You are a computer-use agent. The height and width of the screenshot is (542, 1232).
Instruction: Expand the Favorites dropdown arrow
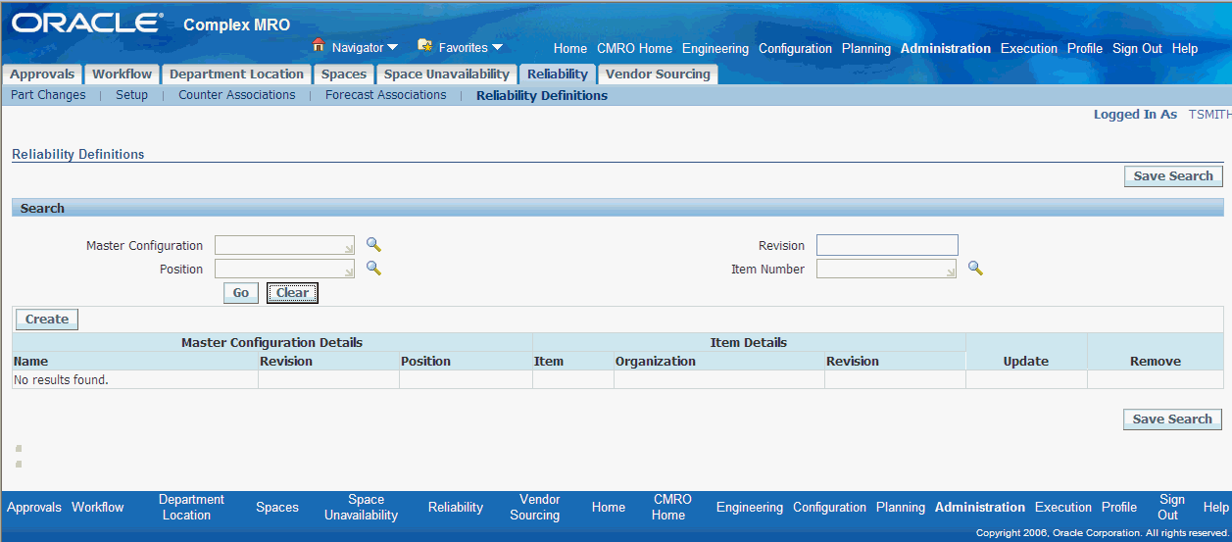(497, 47)
